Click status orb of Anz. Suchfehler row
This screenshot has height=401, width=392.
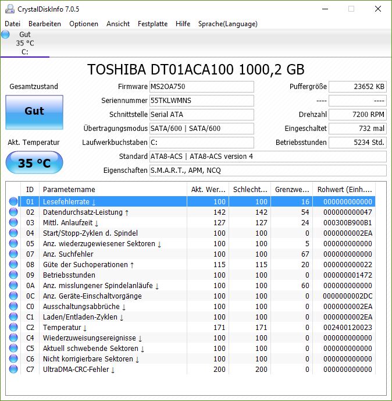pyautogui.click(x=13, y=254)
